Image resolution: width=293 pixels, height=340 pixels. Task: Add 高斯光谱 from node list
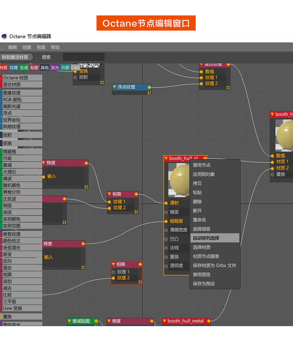click(x=21, y=106)
